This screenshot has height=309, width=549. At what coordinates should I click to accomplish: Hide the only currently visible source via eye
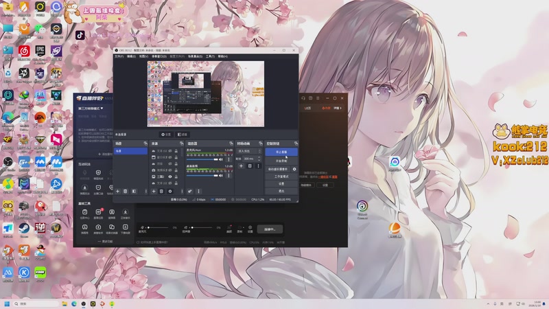point(170,176)
